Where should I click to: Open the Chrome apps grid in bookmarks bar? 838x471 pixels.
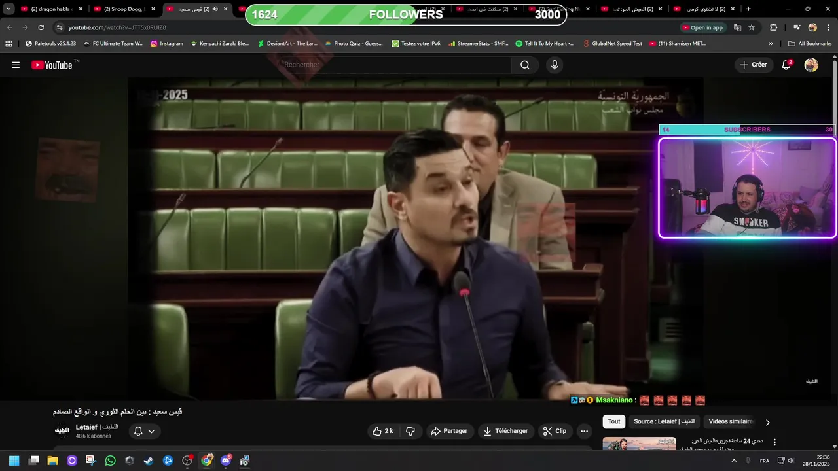(9, 44)
